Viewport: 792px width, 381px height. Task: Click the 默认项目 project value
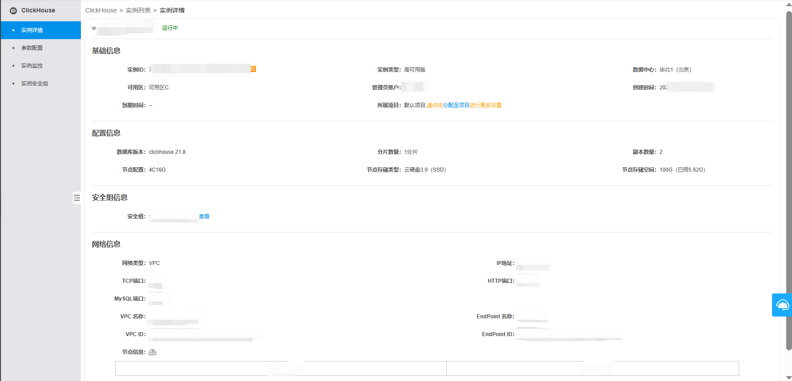[x=415, y=105]
